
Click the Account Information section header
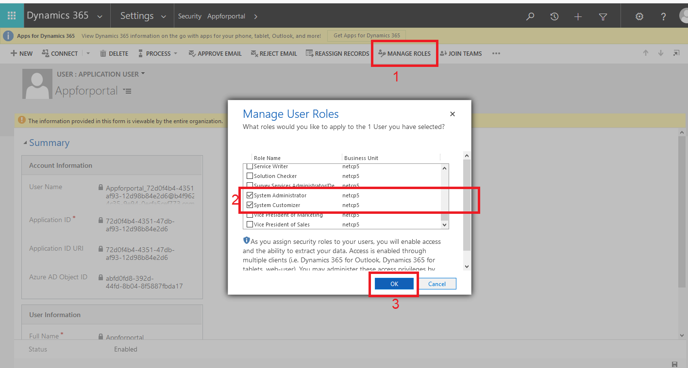[112, 165]
